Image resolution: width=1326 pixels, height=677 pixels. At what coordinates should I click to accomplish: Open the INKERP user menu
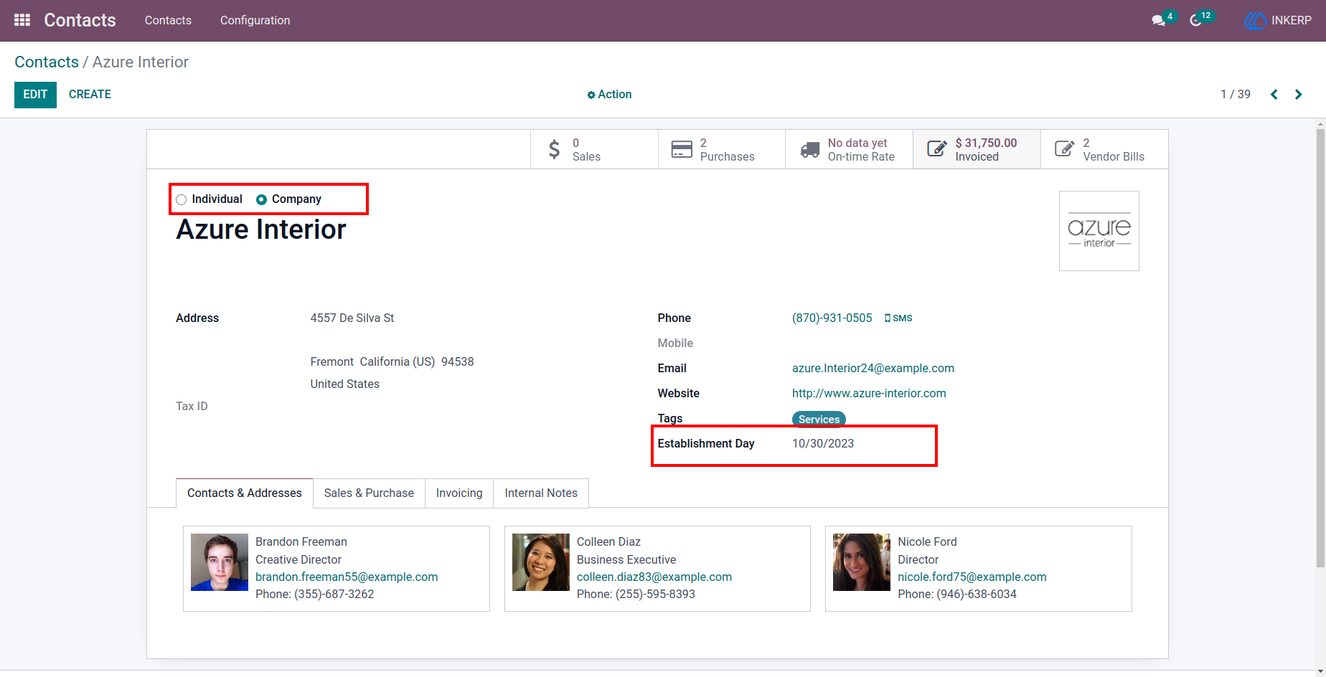pyautogui.click(x=1278, y=21)
